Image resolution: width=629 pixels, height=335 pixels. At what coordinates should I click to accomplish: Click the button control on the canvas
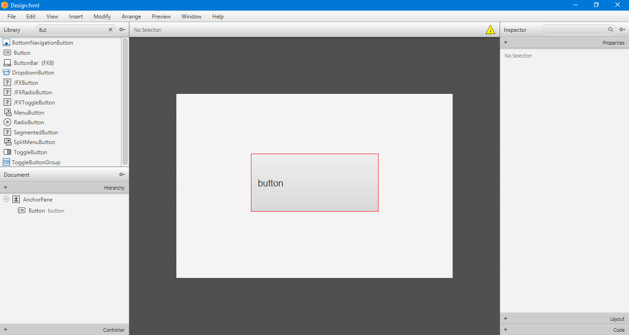click(x=314, y=182)
